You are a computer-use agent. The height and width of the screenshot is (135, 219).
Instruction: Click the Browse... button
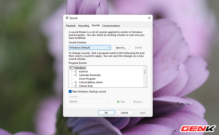point(139,101)
